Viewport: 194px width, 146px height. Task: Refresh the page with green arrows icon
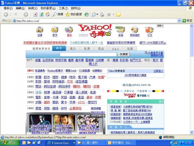tap(42, 15)
